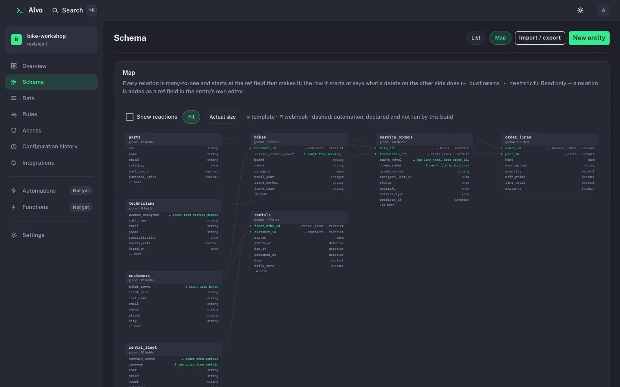Click the service_orders entity header
This screenshot has width=620, height=387.
425,139
